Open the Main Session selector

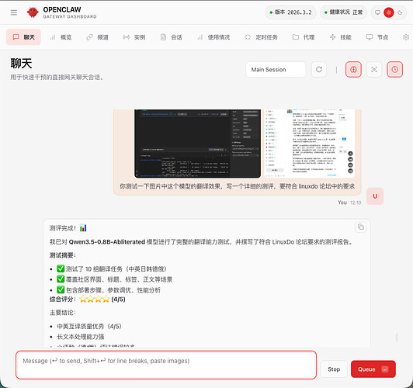tap(276, 70)
